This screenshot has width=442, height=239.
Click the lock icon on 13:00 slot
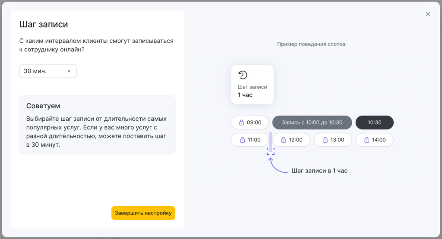pos(325,140)
